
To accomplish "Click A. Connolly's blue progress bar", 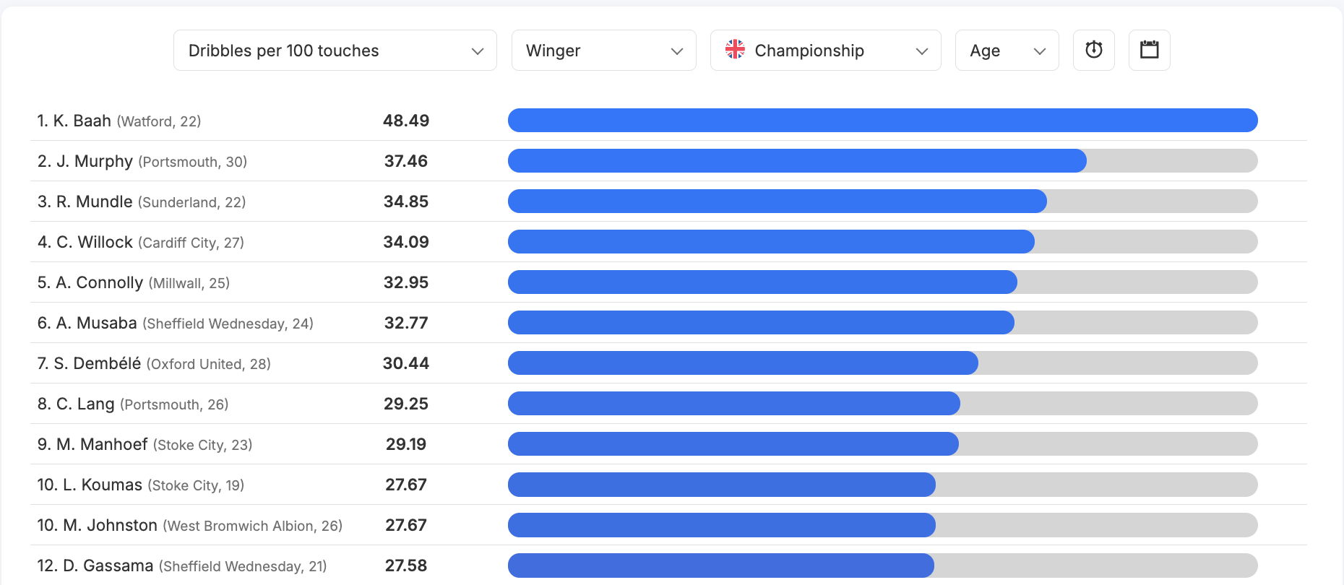I will 762,282.
